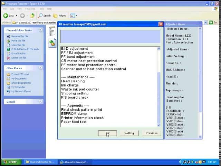Screen dimensions: 221x166
Task: Click the Setting button
Action: tap(129, 133)
